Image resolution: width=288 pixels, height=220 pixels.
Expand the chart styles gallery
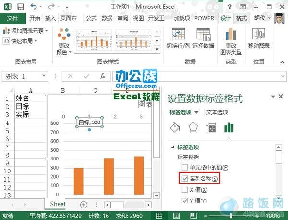pyautogui.click(x=157, y=49)
